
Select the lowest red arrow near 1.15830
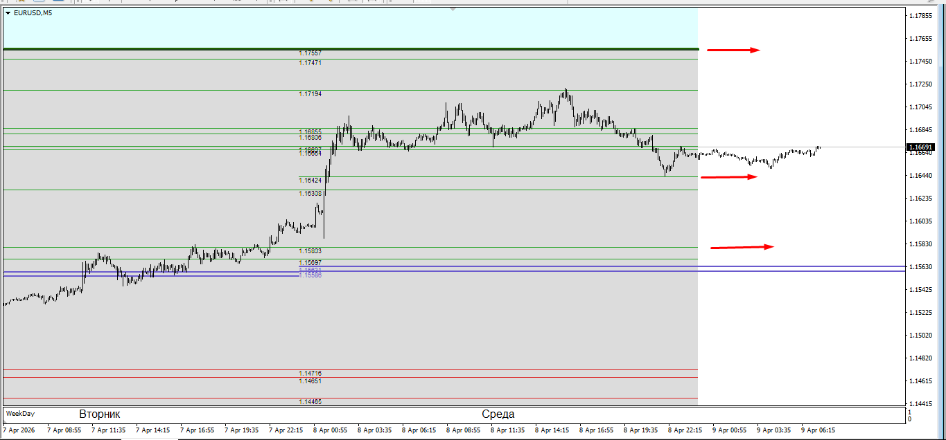tap(742, 247)
